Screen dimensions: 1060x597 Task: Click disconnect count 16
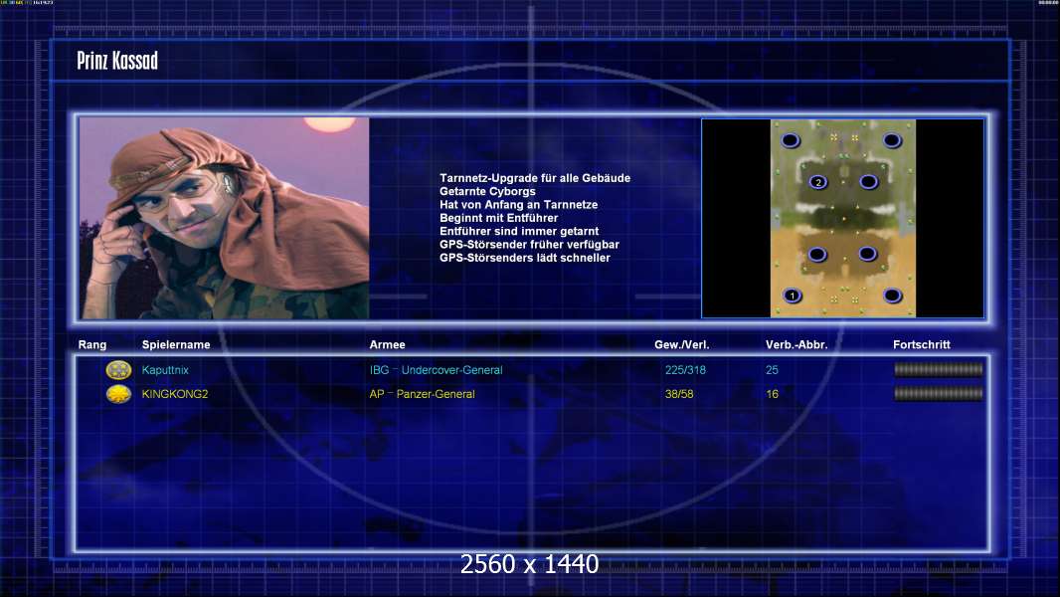coord(772,394)
